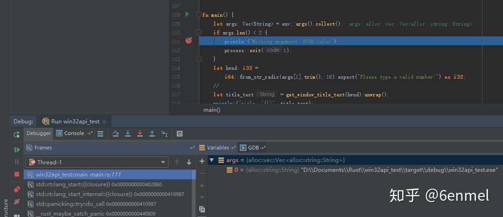Open Evaluate Expression calculator icon
The width and height of the screenshot is (503, 217).
(180, 134)
